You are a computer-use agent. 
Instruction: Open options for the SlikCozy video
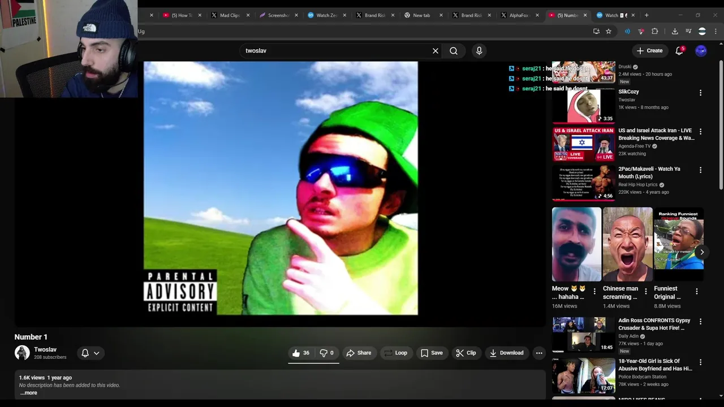point(700,93)
